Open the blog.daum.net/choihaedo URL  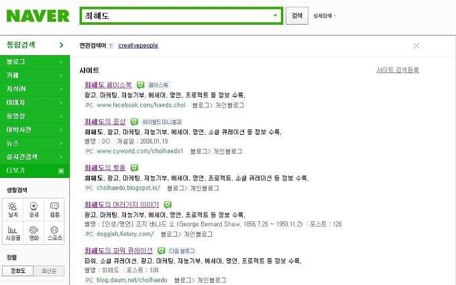pos(131,280)
